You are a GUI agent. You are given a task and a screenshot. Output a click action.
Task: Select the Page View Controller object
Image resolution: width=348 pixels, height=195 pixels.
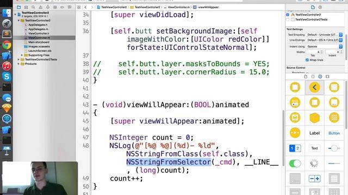334,102
